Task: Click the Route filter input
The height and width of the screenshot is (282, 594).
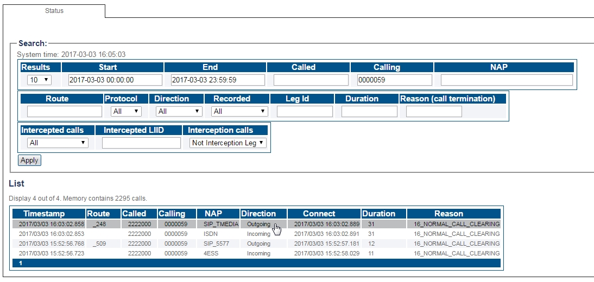Action: click(65, 111)
